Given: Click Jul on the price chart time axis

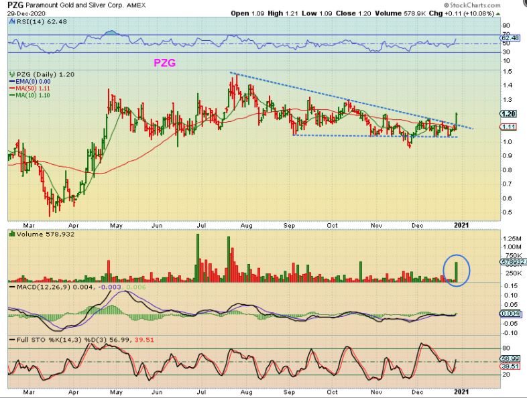Looking at the screenshot, I should coord(201,226).
